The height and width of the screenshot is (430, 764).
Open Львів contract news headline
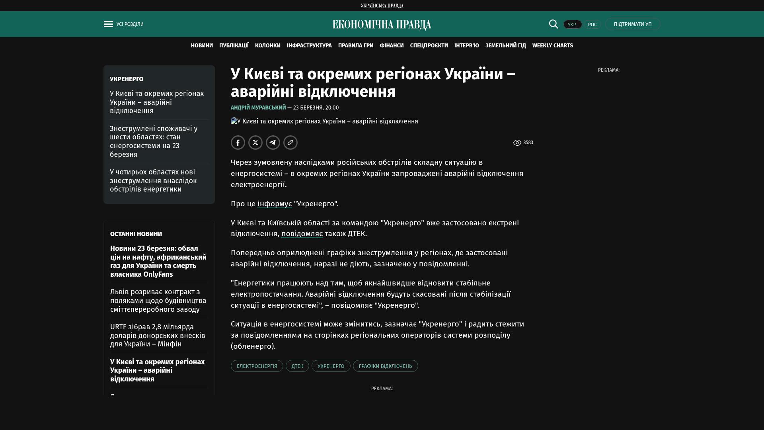[x=158, y=301]
